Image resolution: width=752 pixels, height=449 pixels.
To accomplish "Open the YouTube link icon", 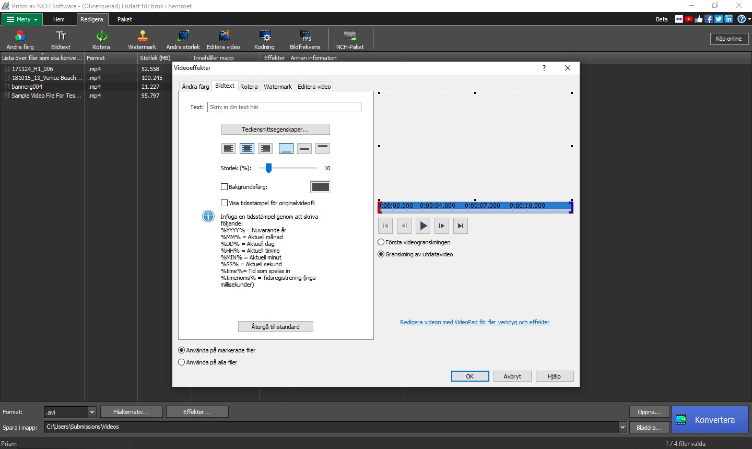I will pyautogui.click(x=689, y=19).
